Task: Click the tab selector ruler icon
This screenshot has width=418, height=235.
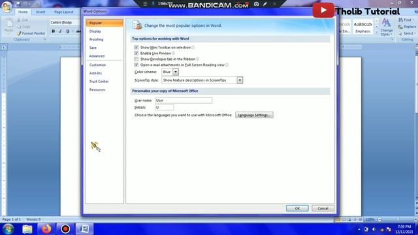Action: pos(4,47)
